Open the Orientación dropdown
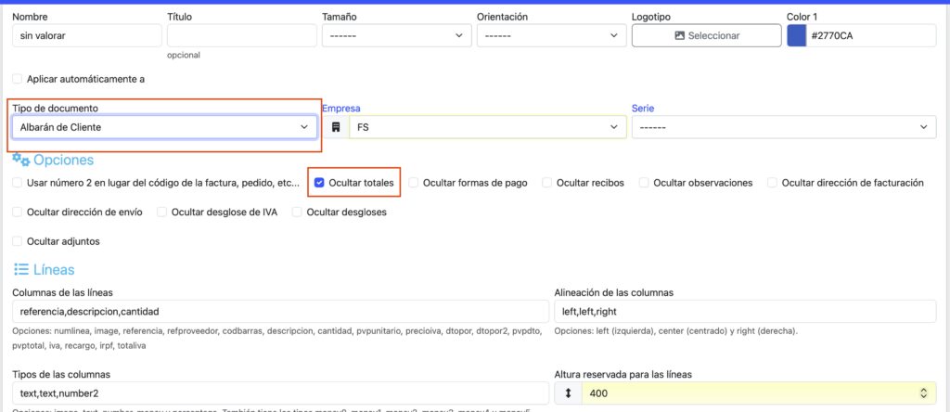 tap(551, 35)
